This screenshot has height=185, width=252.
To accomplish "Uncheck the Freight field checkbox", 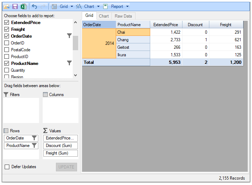I will click(6, 29).
